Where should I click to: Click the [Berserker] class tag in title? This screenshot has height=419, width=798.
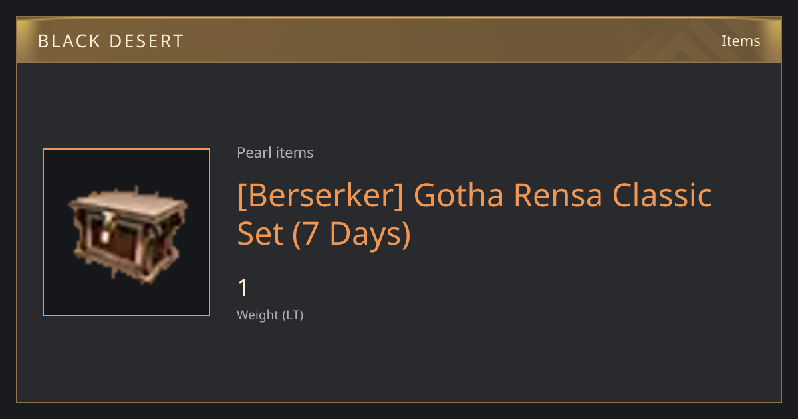(x=320, y=196)
